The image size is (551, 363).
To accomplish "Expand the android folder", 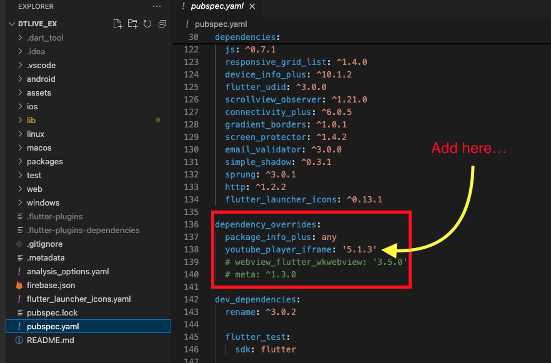I will [x=41, y=79].
